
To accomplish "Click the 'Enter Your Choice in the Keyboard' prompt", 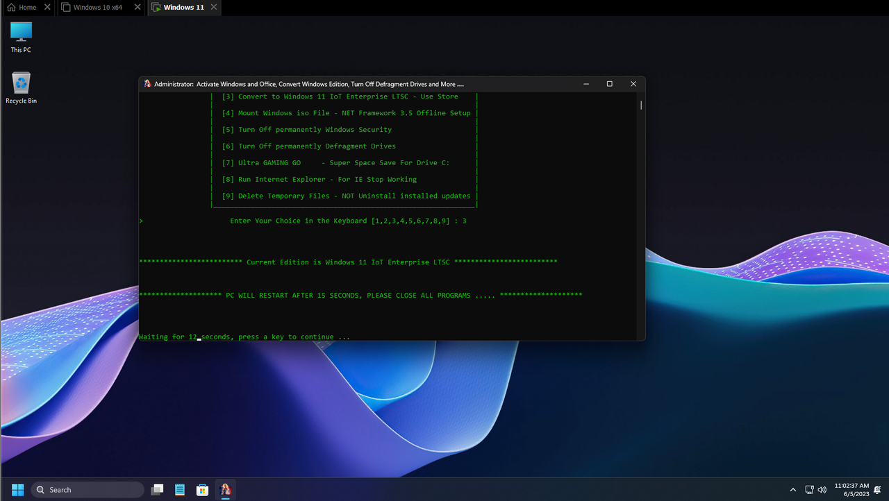I will [x=348, y=221].
